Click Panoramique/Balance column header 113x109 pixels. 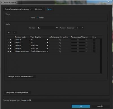(x=79, y=37)
